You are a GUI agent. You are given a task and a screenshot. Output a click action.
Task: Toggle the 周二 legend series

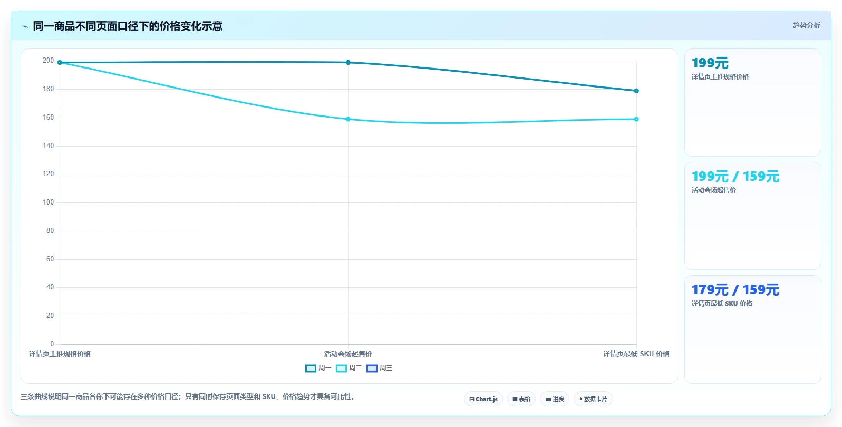tap(349, 368)
